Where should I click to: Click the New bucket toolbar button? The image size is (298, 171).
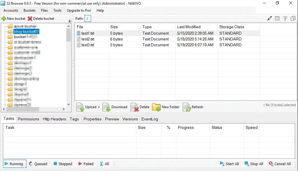[13, 19]
